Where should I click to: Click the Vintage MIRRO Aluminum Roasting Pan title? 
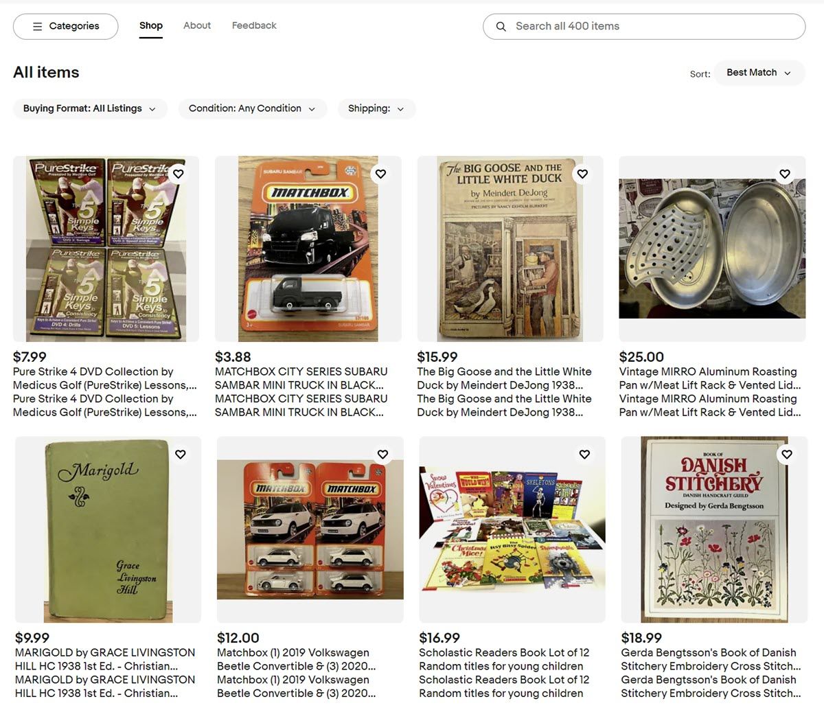pyautogui.click(x=709, y=378)
